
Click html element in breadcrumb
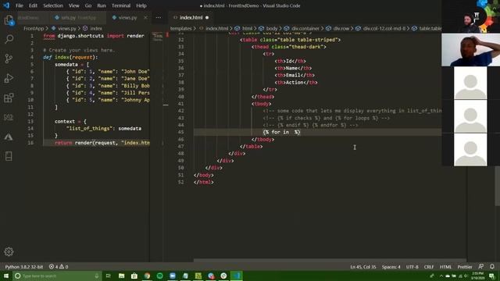tap(247, 28)
